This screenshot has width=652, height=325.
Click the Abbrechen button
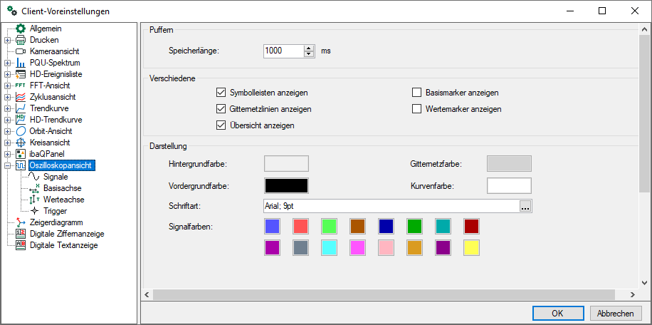click(x=615, y=314)
